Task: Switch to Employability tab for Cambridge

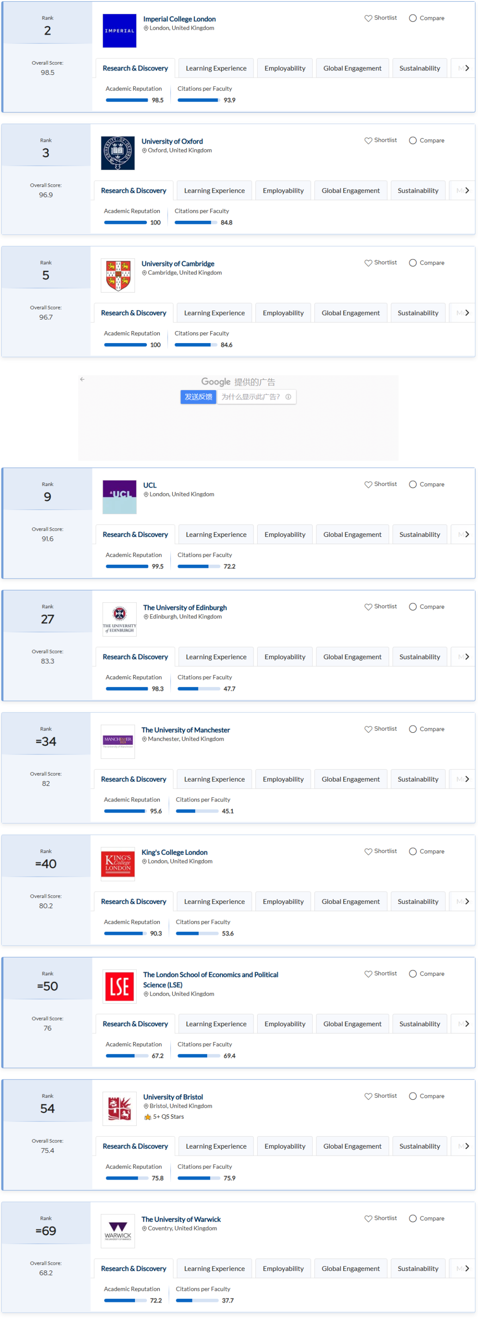Action: [283, 313]
